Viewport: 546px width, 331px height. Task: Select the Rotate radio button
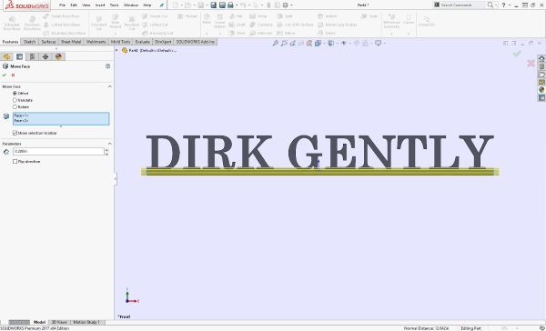[x=15, y=107]
